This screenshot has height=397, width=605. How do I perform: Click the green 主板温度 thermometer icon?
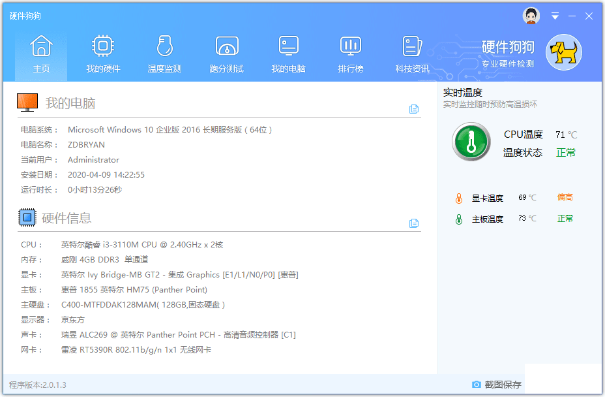click(459, 219)
